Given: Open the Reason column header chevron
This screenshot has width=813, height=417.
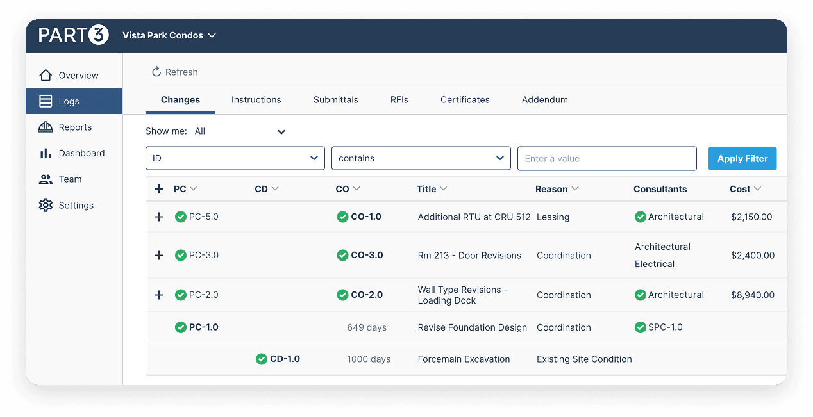Looking at the screenshot, I should pyautogui.click(x=575, y=189).
